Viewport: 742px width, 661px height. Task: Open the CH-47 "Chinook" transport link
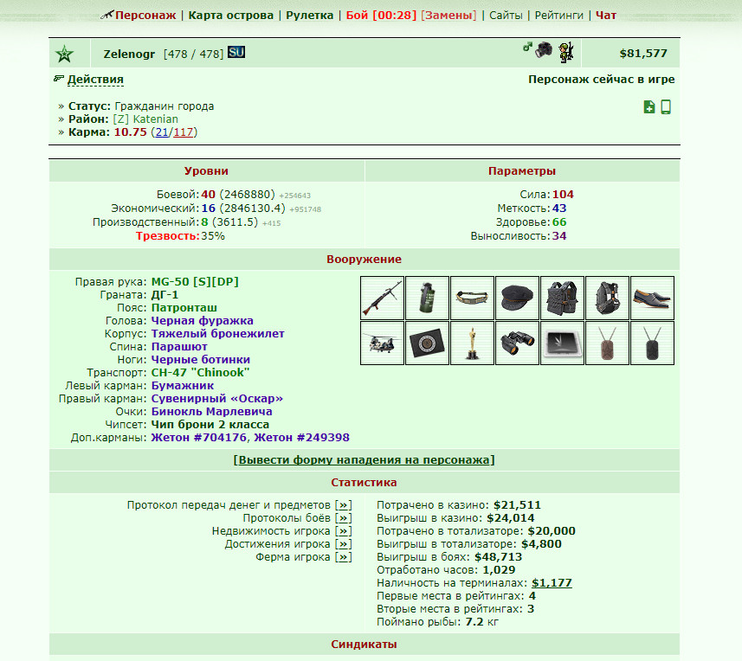(x=200, y=373)
